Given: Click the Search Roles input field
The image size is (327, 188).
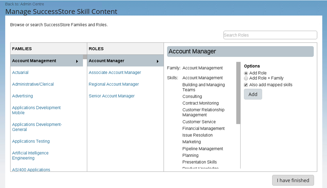Looking at the screenshot, I should pos(270,35).
